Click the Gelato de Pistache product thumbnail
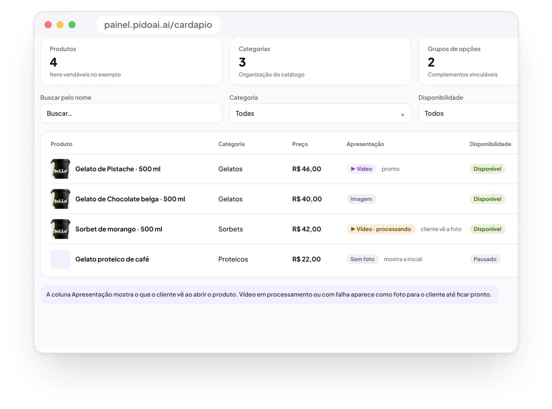Viewport: 552px width, 409px height. [x=60, y=169]
